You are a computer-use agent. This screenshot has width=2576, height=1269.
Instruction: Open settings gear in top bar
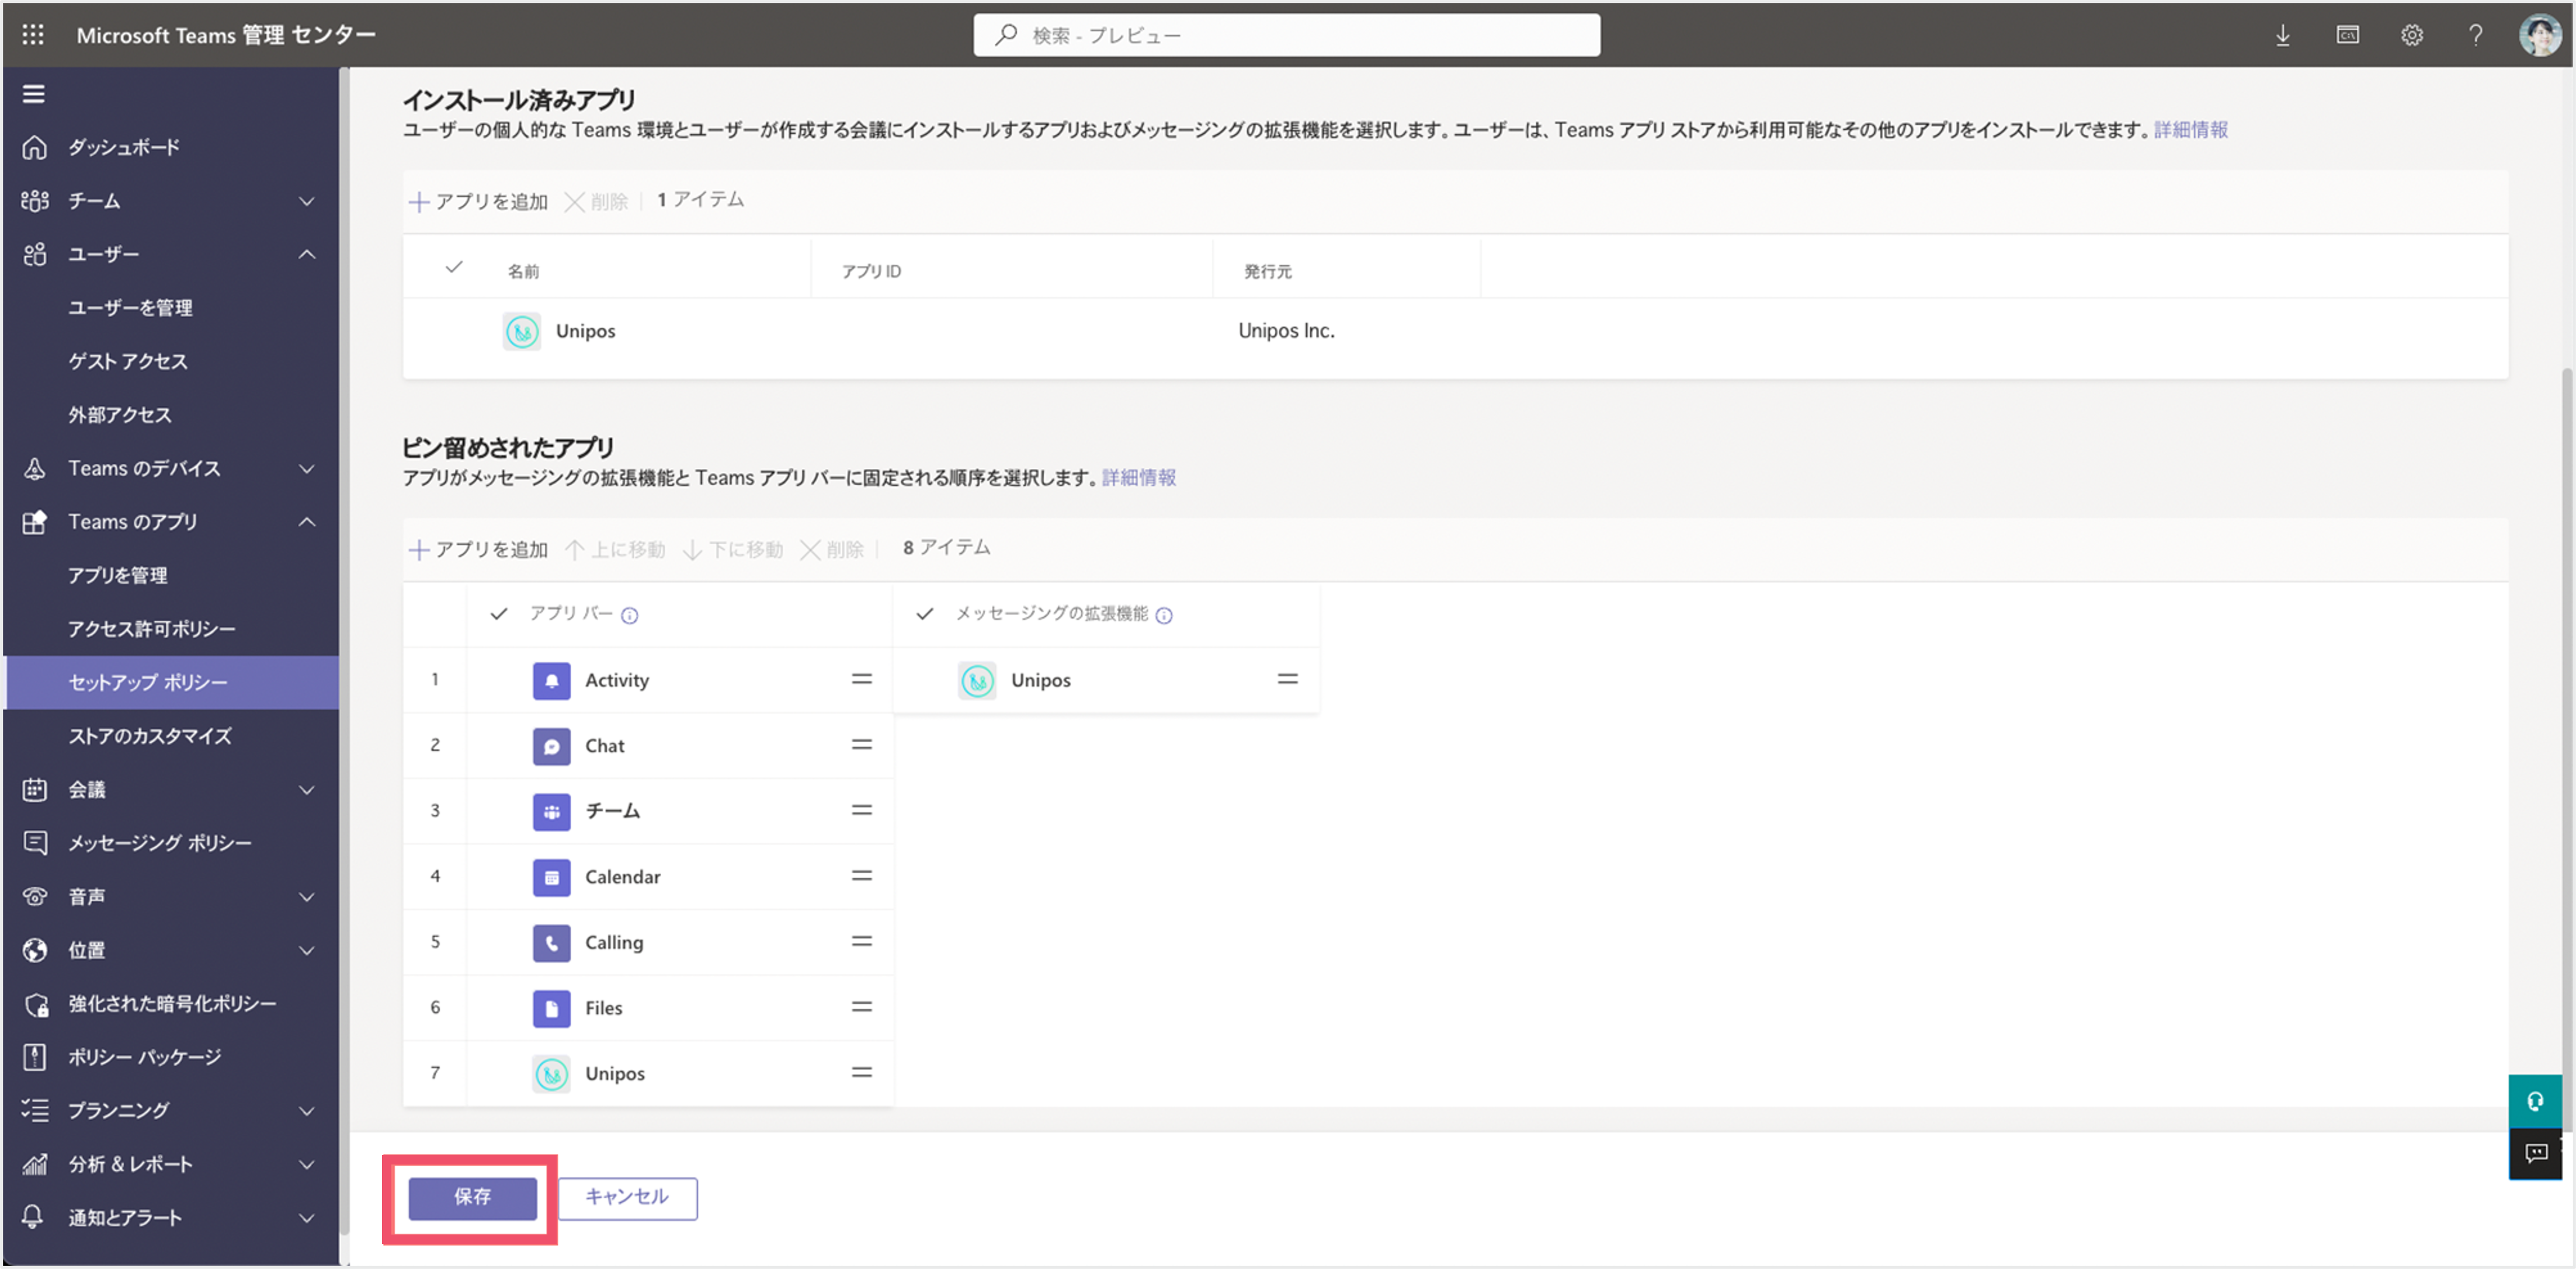point(2412,35)
